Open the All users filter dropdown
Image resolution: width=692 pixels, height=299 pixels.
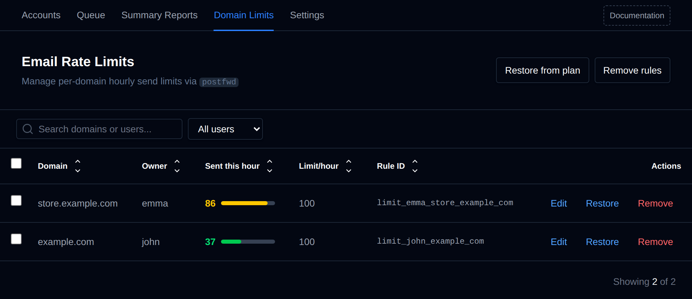click(x=225, y=129)
